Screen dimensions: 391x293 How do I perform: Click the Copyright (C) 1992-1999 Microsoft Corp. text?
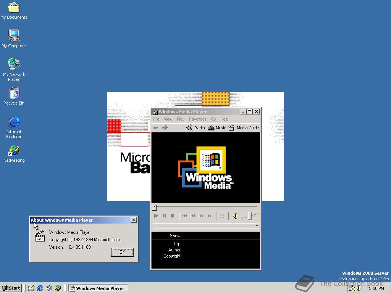(x=85, y=240)
